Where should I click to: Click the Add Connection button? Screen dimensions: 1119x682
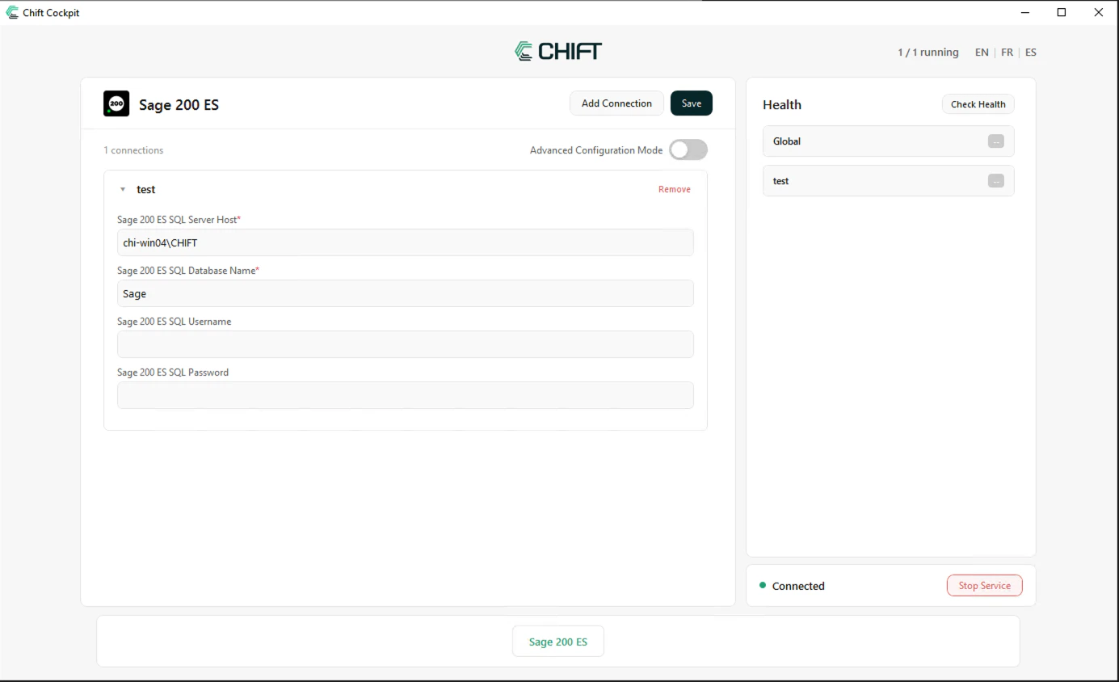(x=616, y=103)
